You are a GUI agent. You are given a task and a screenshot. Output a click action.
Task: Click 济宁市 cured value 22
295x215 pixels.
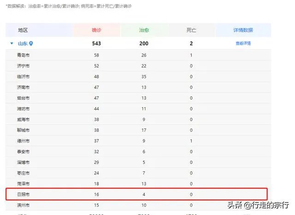(x=144, y=66)
